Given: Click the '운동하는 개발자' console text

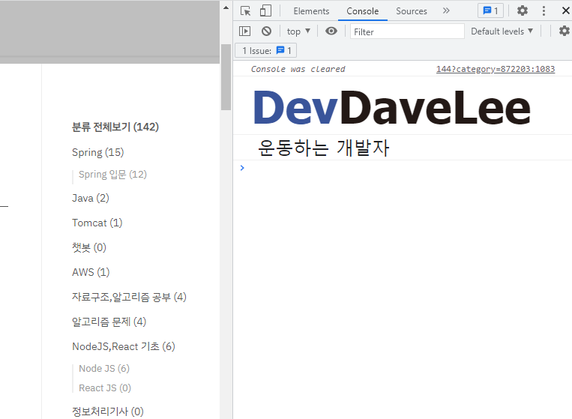Looking at the screenshot, I should click(x=324, y=148).
